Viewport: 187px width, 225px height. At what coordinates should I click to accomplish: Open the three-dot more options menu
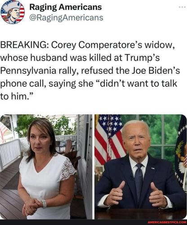click(182, 7)
